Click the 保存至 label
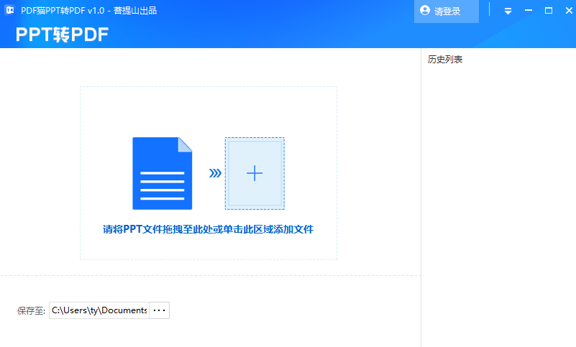The image size is (576, 347). pos(31,310)
